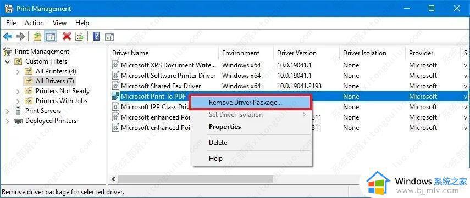
Task: Open the File menu
Action: pos(11,23)
